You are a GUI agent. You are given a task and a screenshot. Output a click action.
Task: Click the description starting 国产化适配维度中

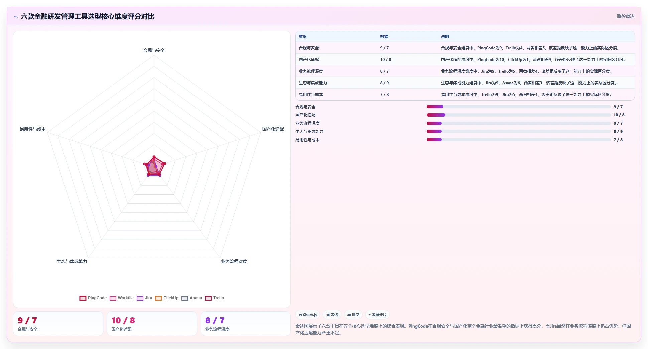coord(534,60)
